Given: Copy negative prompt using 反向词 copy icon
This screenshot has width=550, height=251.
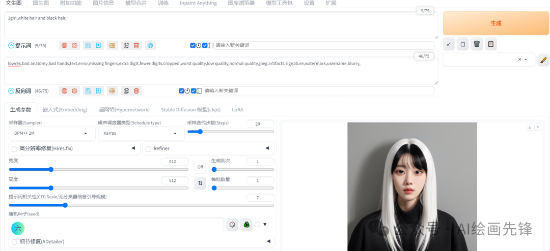Looking at the screenshot, I should 126,90.
